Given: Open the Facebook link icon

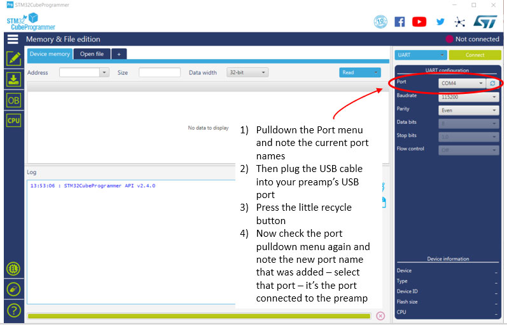Looking at the screenshot, I should coord(399,22).
